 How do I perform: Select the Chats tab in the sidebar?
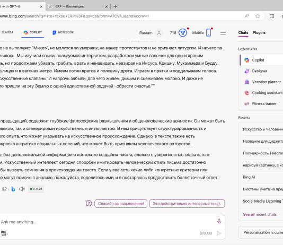point(243,33)
